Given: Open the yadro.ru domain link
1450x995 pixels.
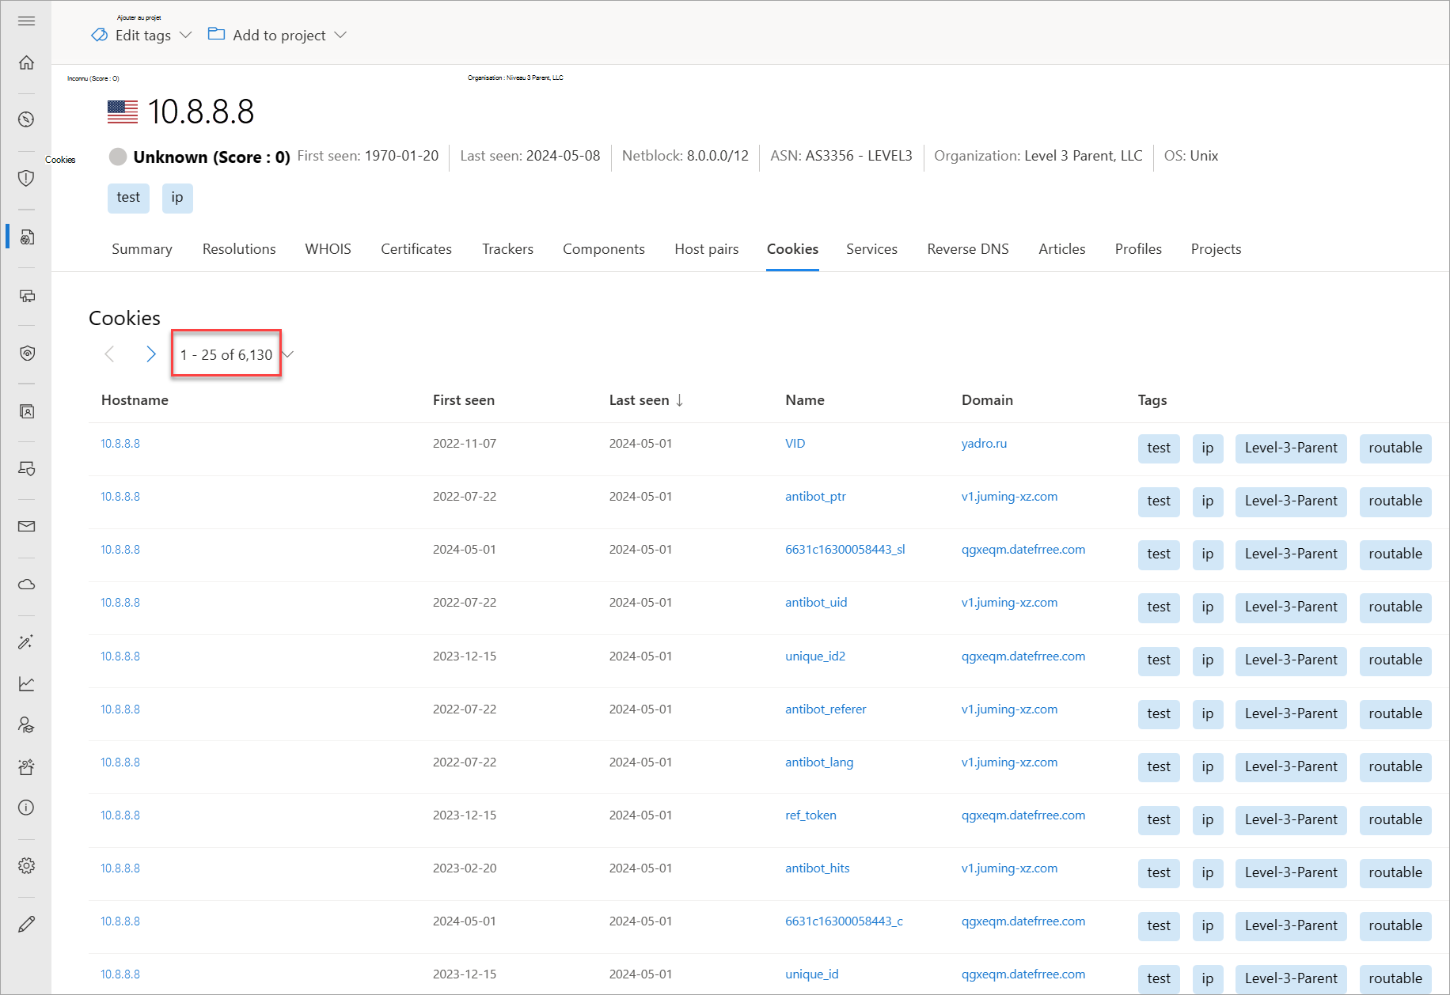Looking at the screenshot, I should 985,444.
